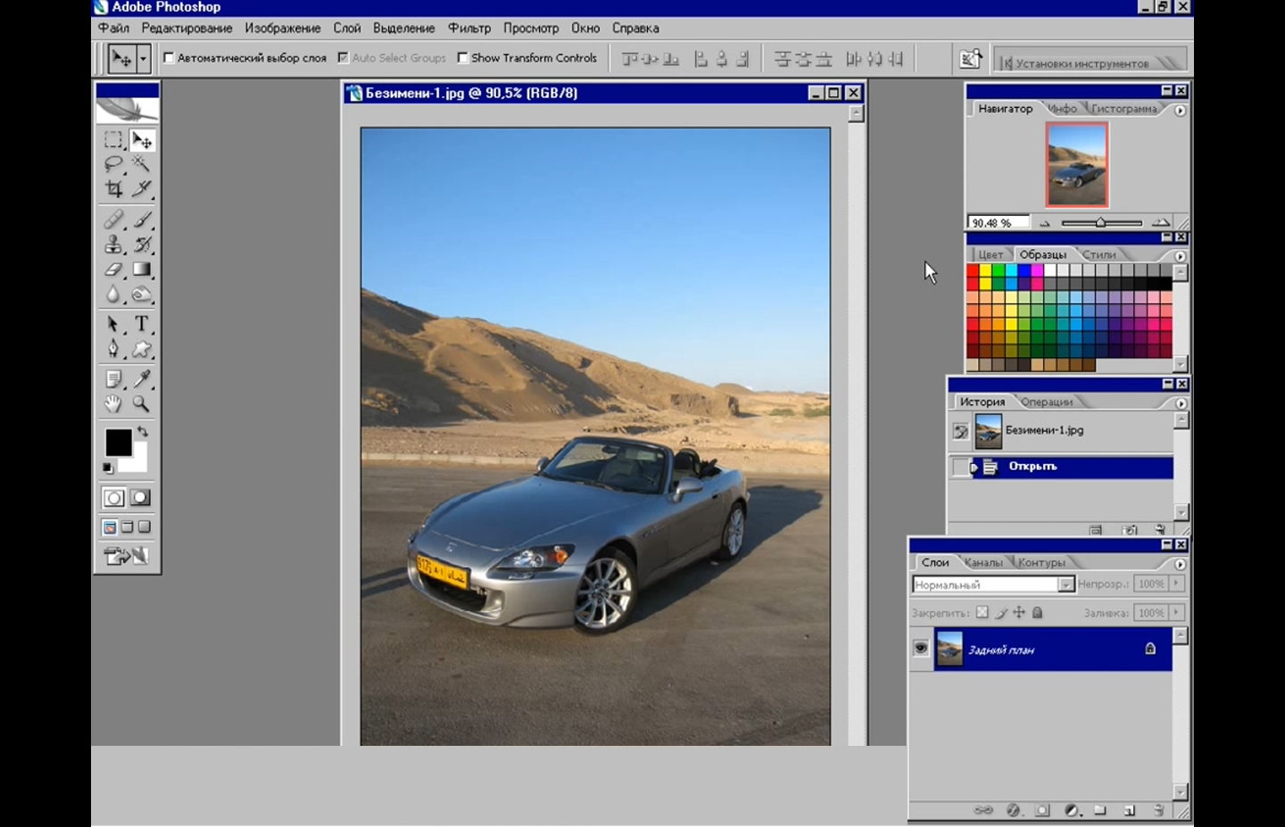Open the tool preset picker dropdown
The height and width of the screenshot is (827, 1285).
pos(142,59)
